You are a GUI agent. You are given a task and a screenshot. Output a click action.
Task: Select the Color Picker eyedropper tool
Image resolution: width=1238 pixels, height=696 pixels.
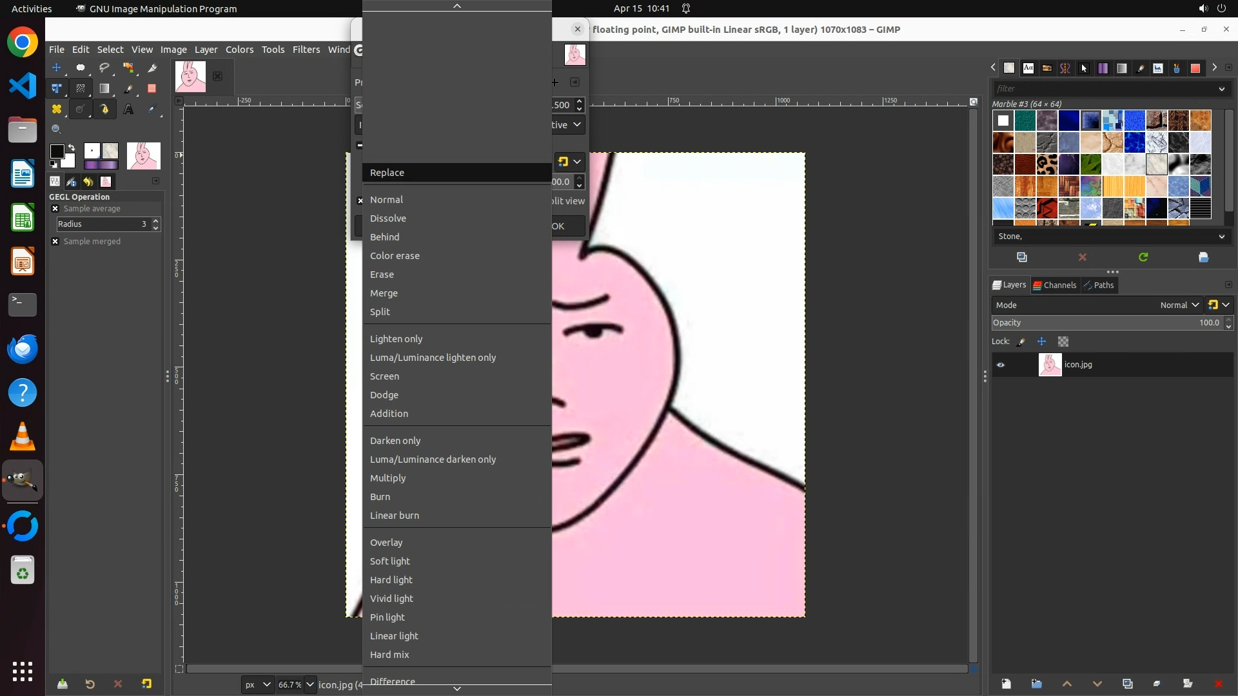(x=152, y=110)
